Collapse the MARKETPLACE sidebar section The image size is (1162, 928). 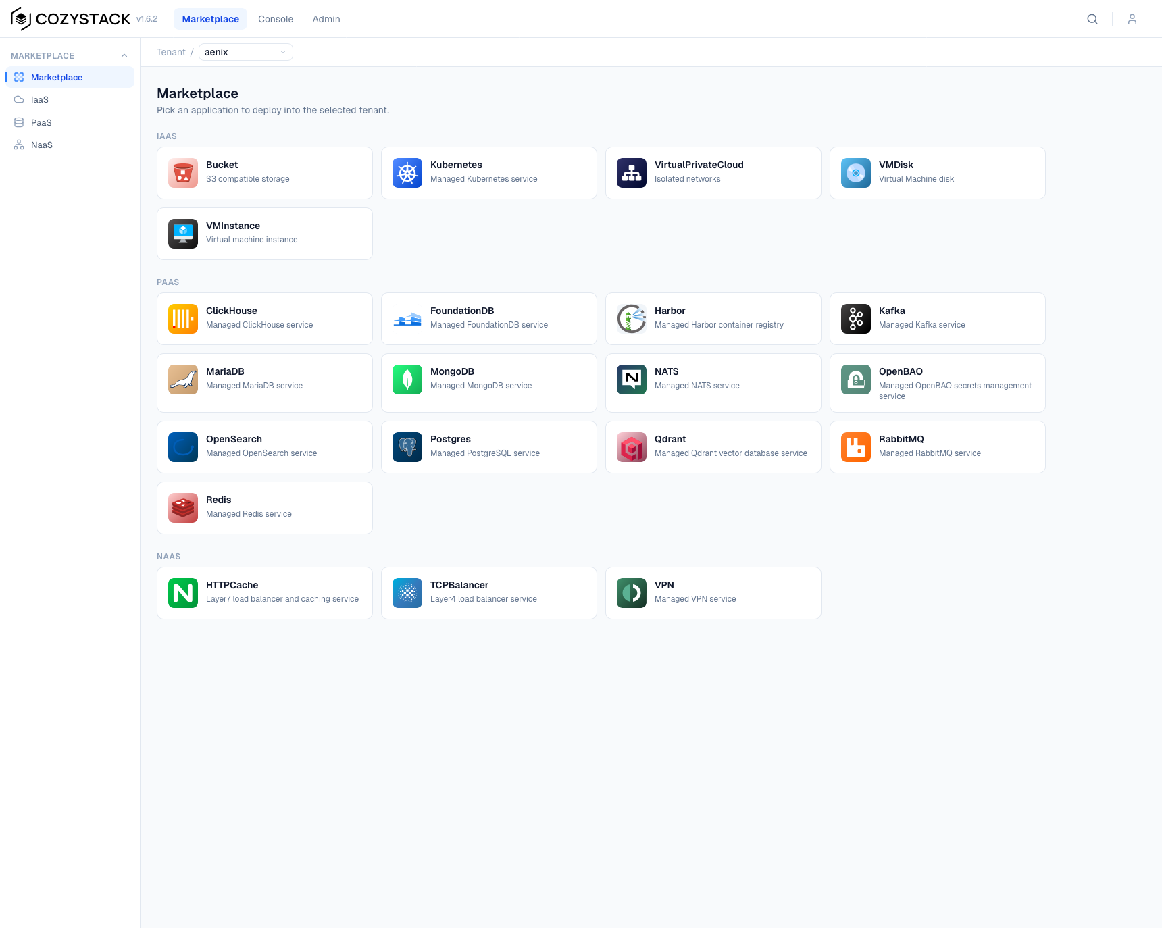coord(124,56)
